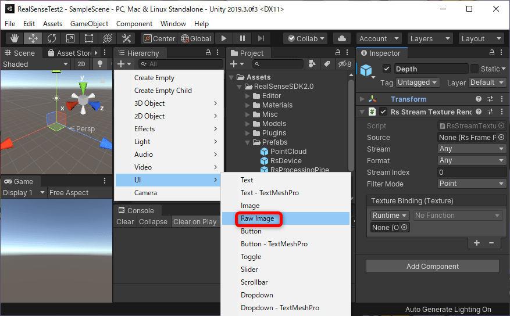Toggle hidden packages visibility count
This screenshot has height=316, width=510.
[344, 64]
